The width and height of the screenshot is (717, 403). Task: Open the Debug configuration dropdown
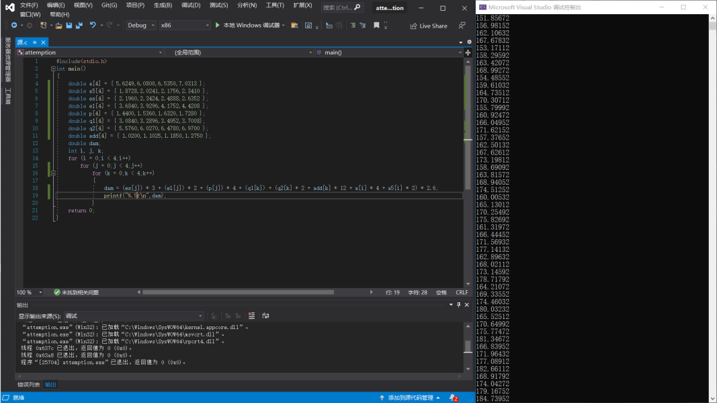click(x=141, y=25)
